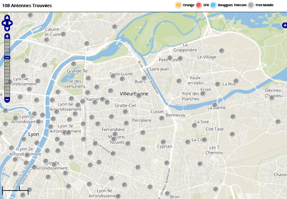Pan the map east with the right arrow
The width and height of the screenshot is (287, 199).
10,23
